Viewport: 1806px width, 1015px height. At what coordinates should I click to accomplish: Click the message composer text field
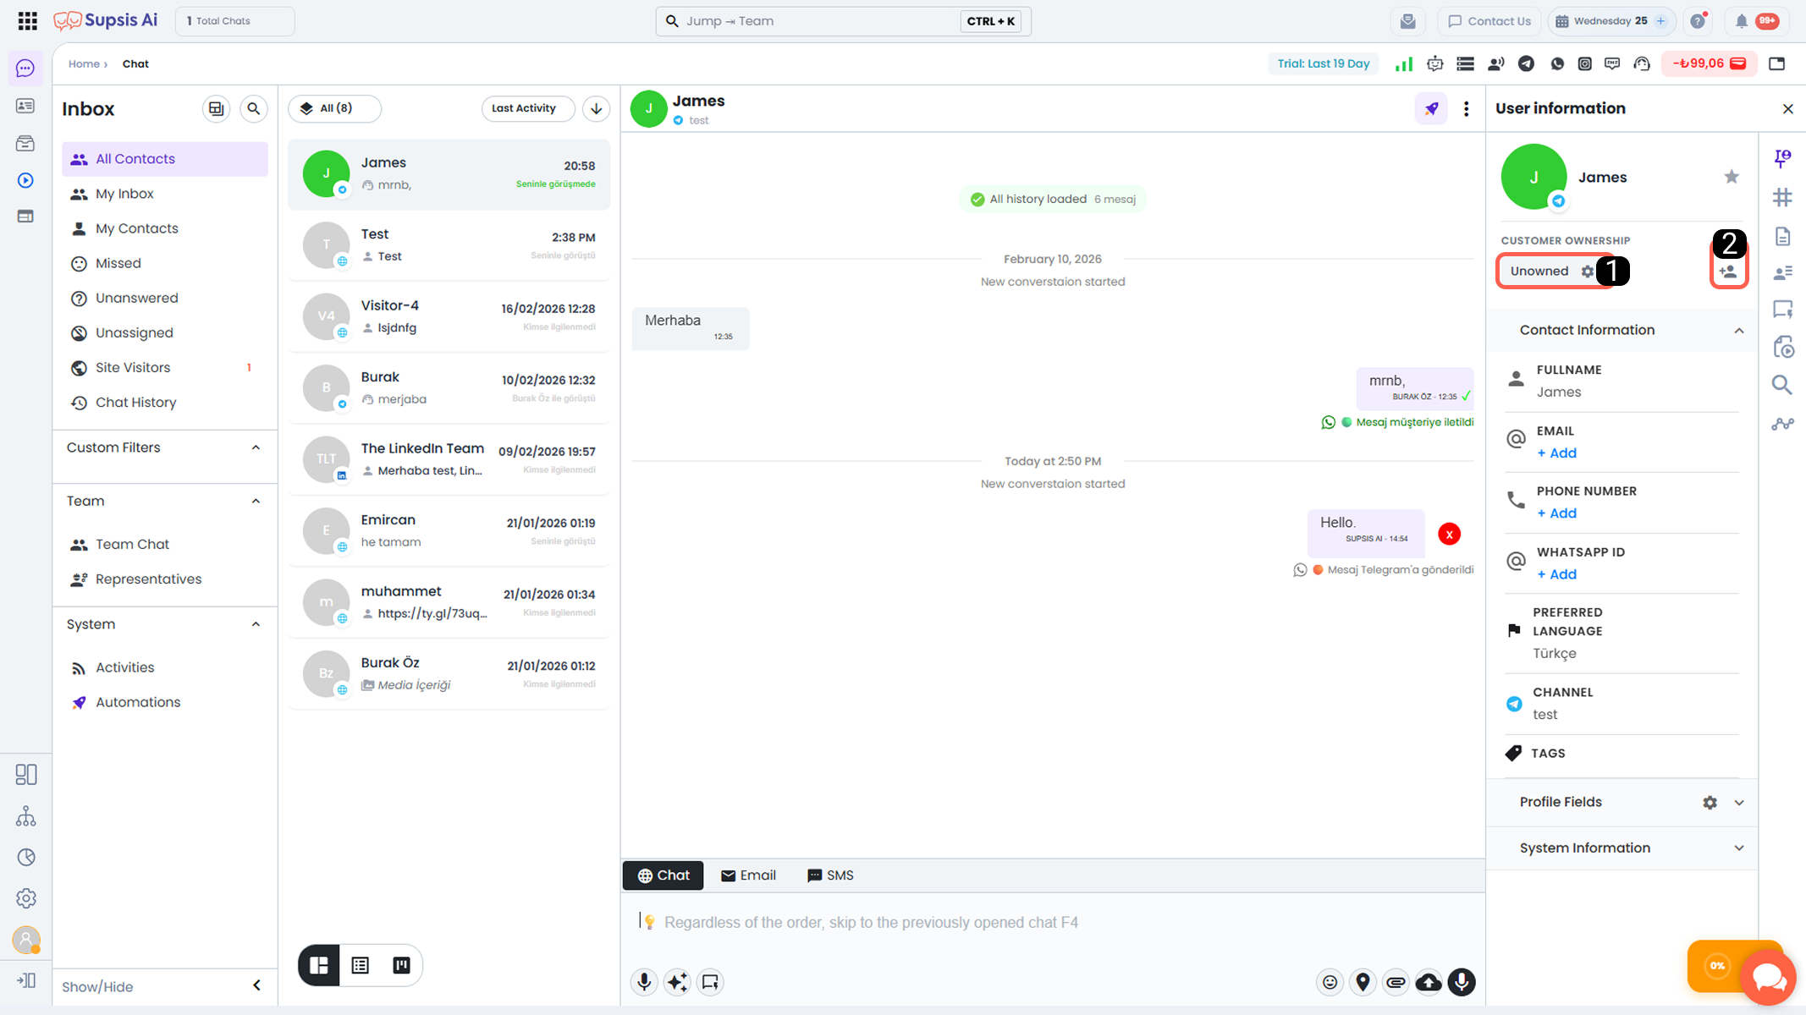[x=1052, y=922]
